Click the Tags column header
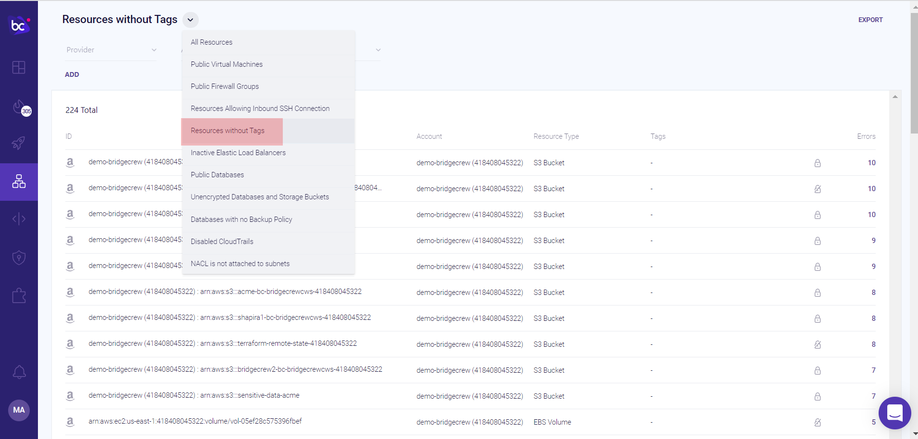Image resolution: width=918 pixels, height=439 pixels. (658, 136)
